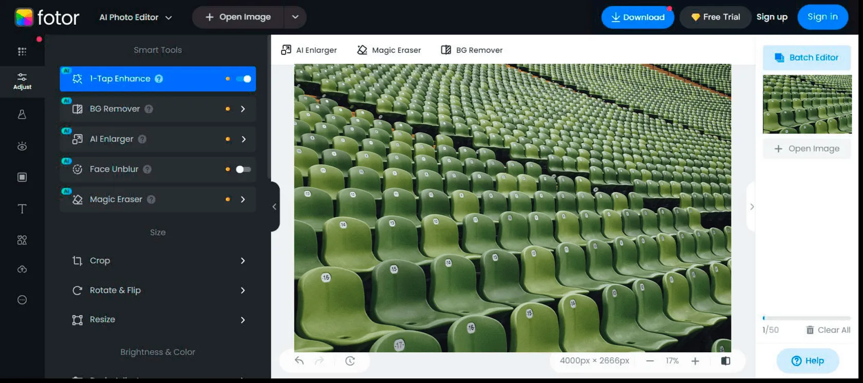863x383 pixels.
Task: Click the undo arrow icon
Action: (299, 361)
